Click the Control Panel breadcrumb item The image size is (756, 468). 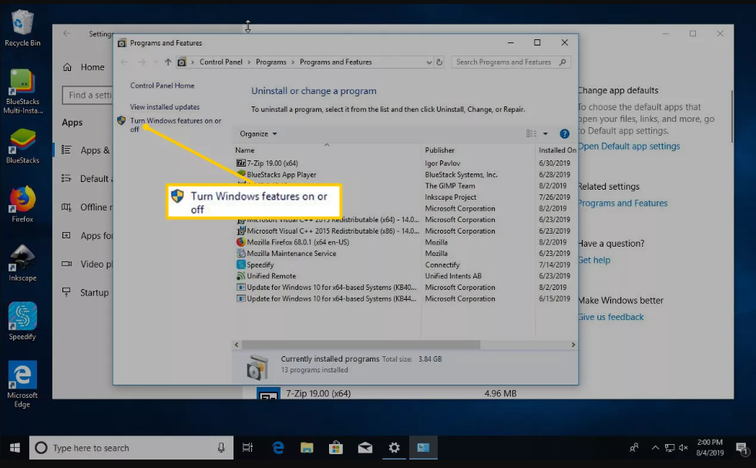221,62
